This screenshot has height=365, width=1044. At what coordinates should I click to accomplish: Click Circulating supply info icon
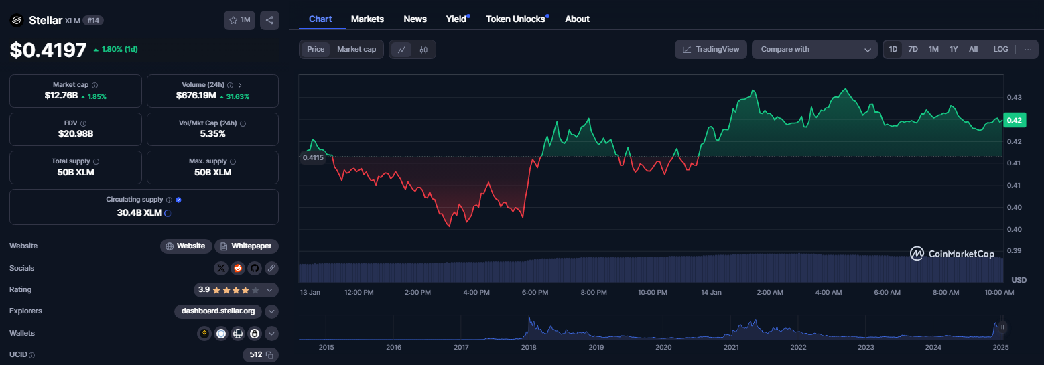coord(169,200)
